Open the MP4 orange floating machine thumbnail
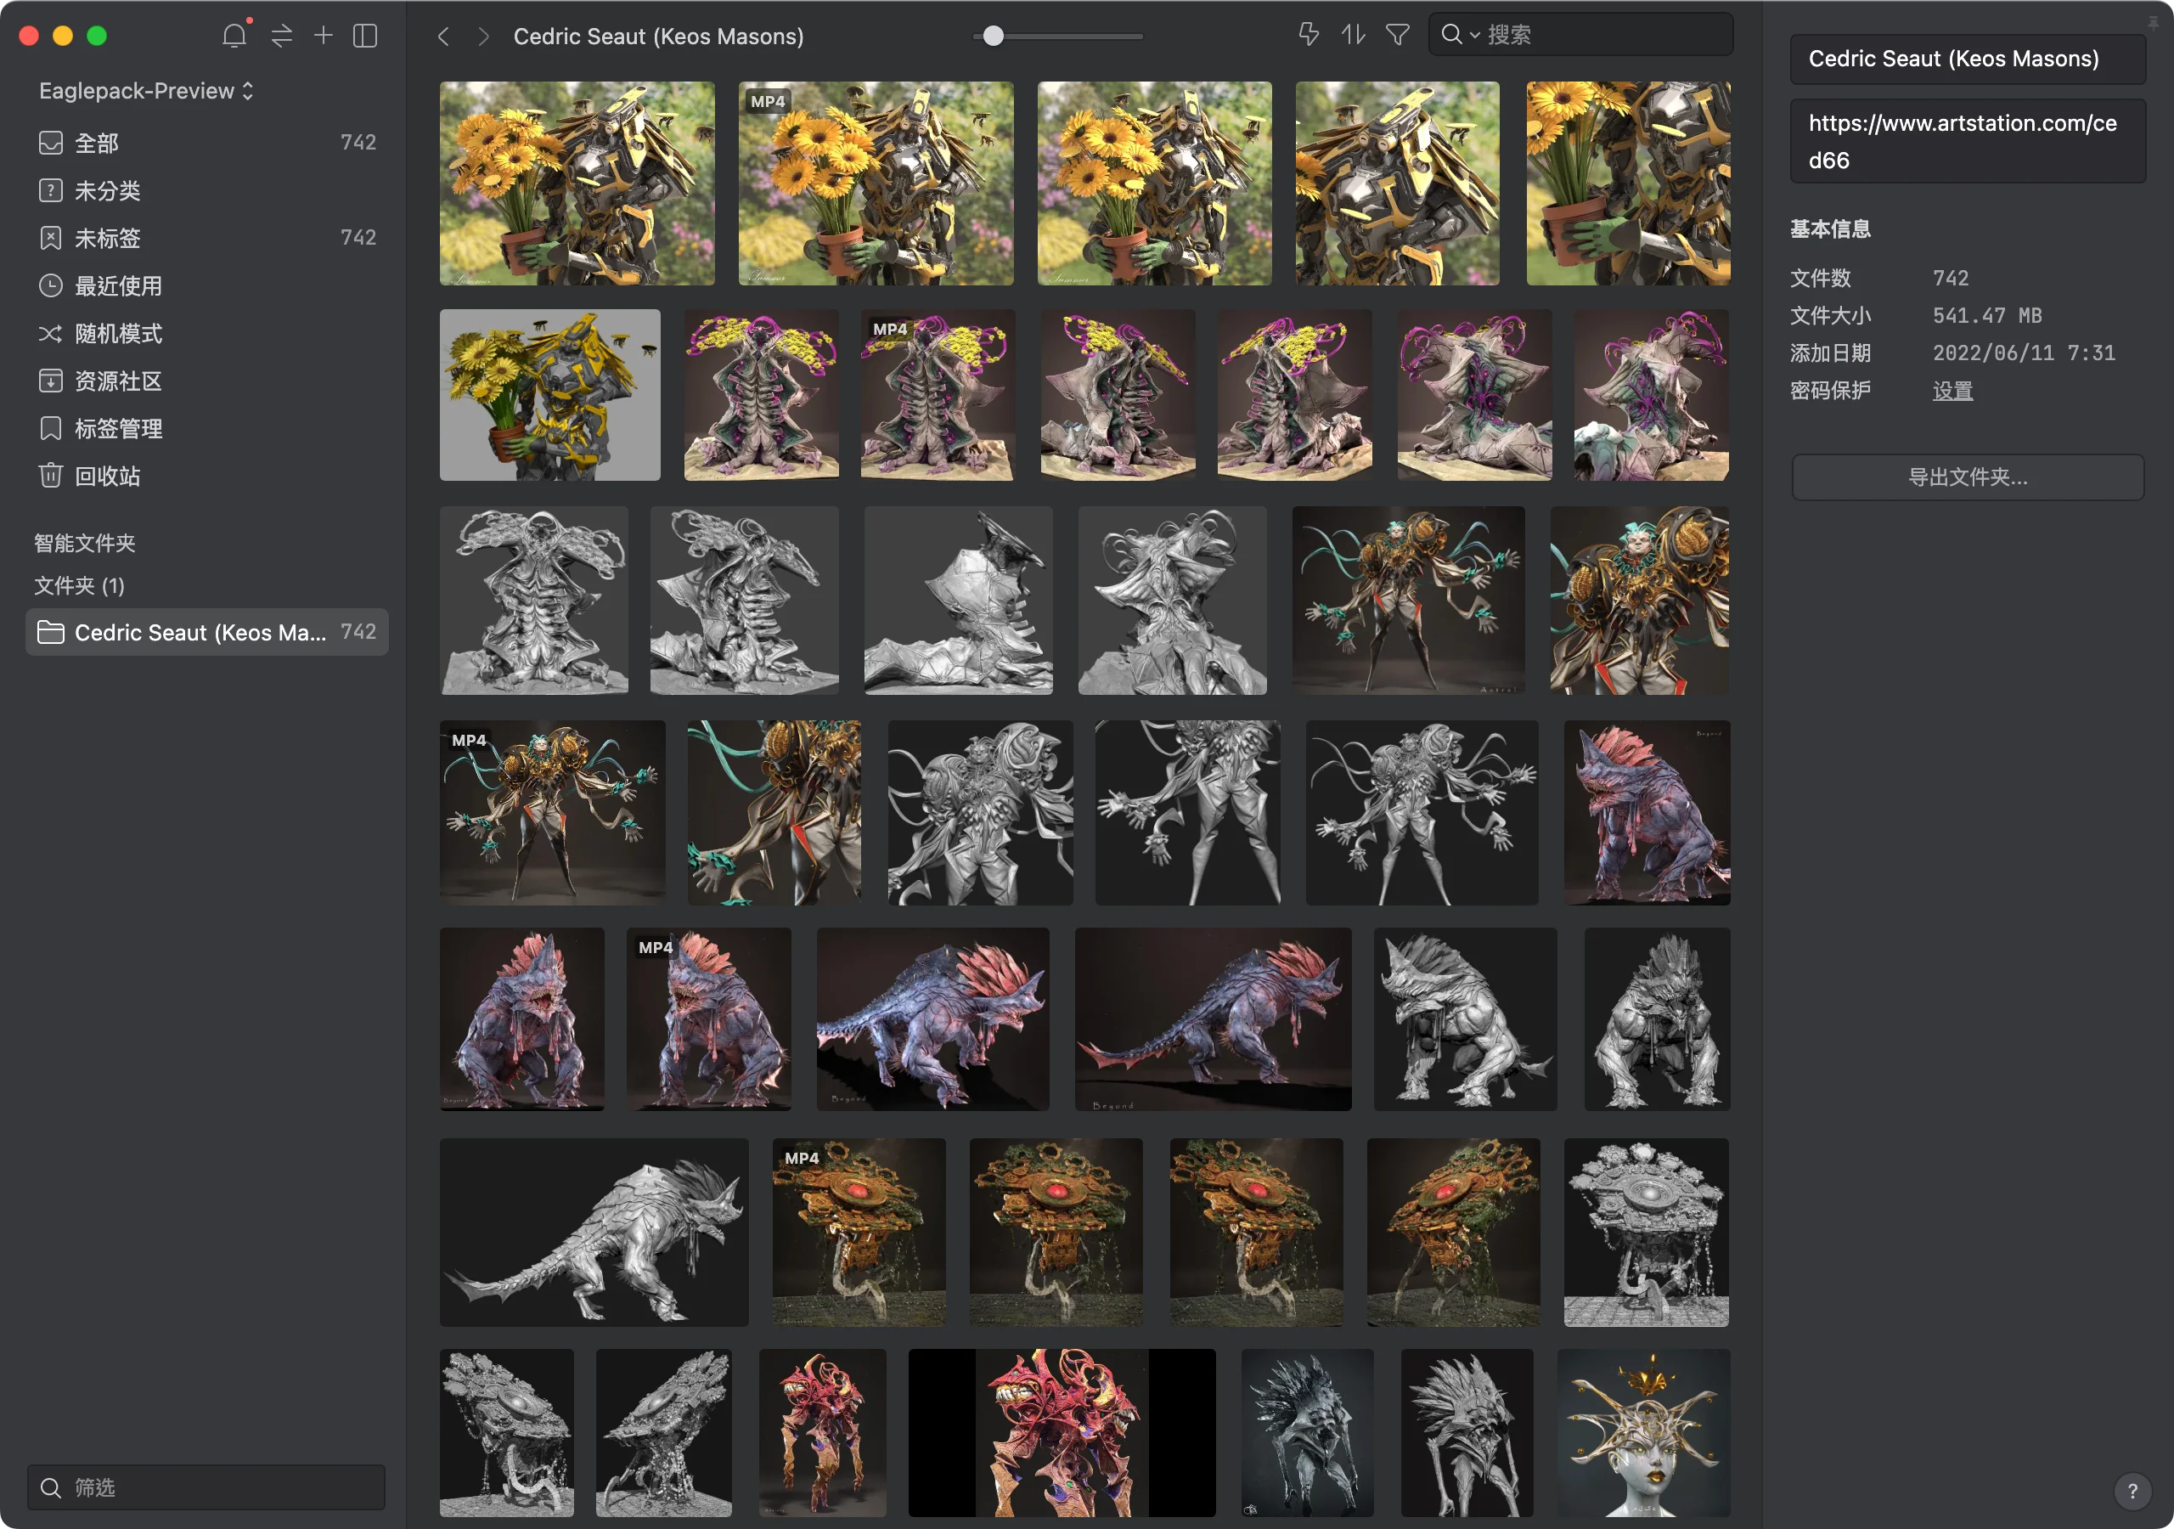The image size is (2174, 1529). (x=859, y=1232)
